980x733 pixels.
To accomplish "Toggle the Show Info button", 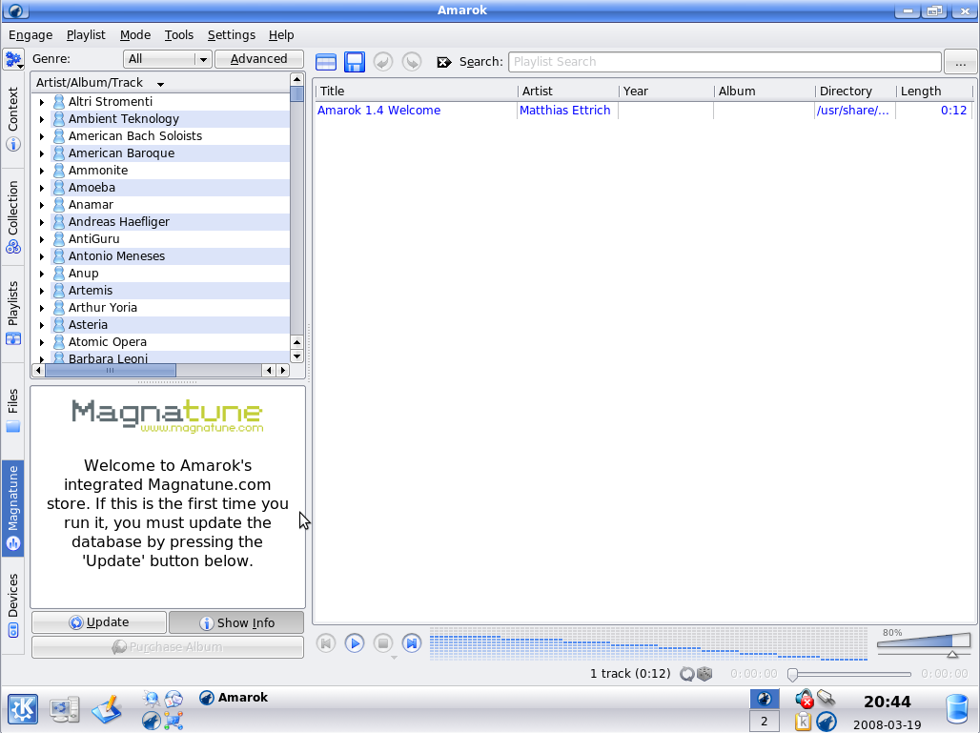I will (x=236, y=622).
